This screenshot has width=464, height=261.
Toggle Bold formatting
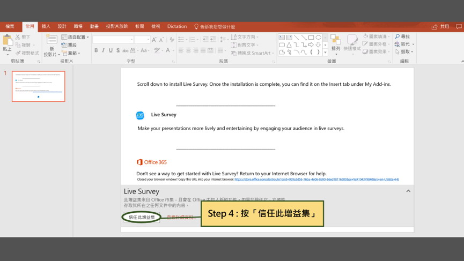click(96, 50)
